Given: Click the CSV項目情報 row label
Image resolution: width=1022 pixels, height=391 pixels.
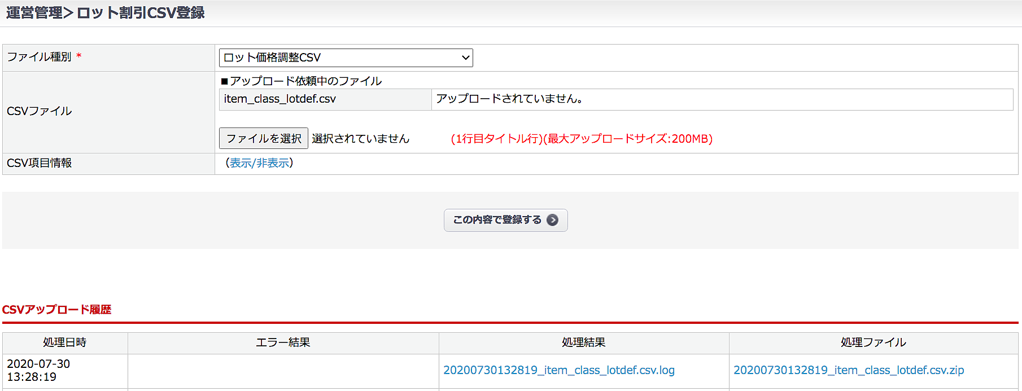Looking at the screenshot, I should (x=40, y=163).
